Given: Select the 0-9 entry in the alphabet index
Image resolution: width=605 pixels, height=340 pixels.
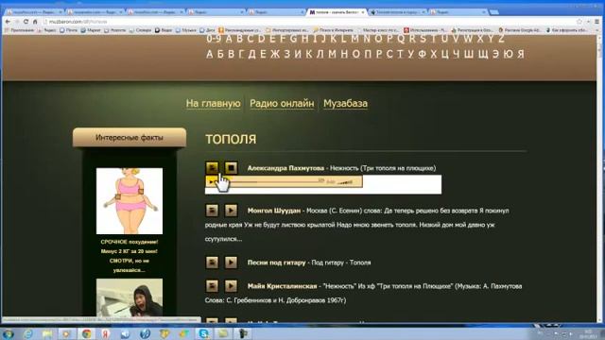Looking at the screenshot, I should pyautogui.click(x=214, y=39).
